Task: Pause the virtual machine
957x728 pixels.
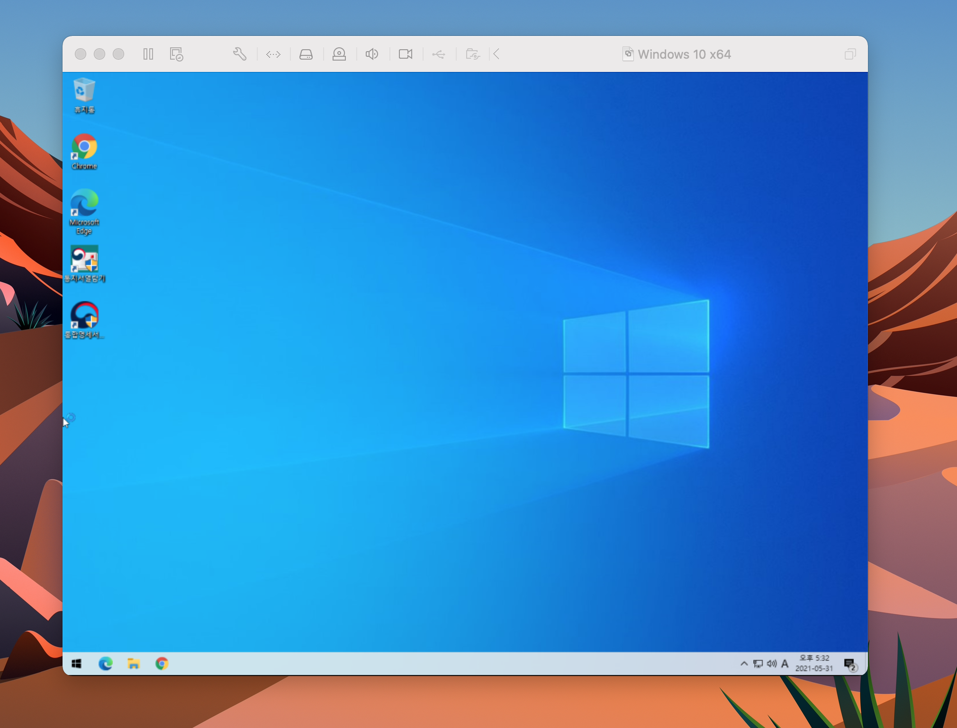Action: [x=148, y=54]
